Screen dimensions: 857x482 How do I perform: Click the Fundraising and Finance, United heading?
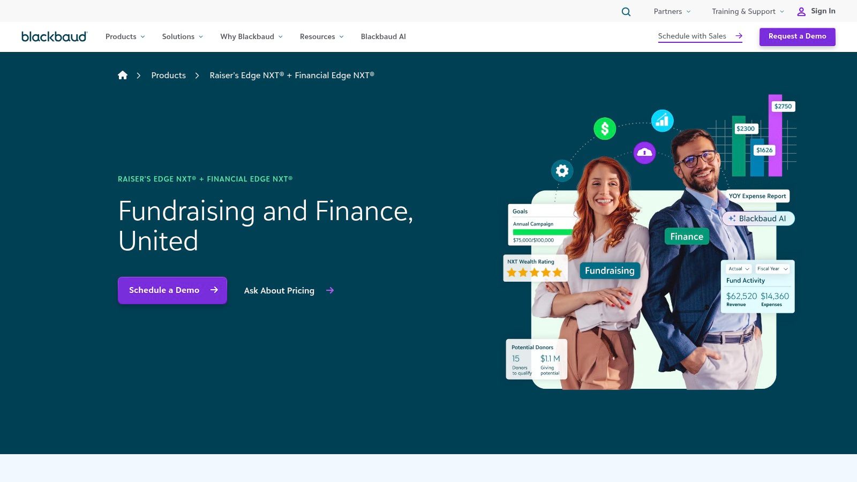coord(266,225)
